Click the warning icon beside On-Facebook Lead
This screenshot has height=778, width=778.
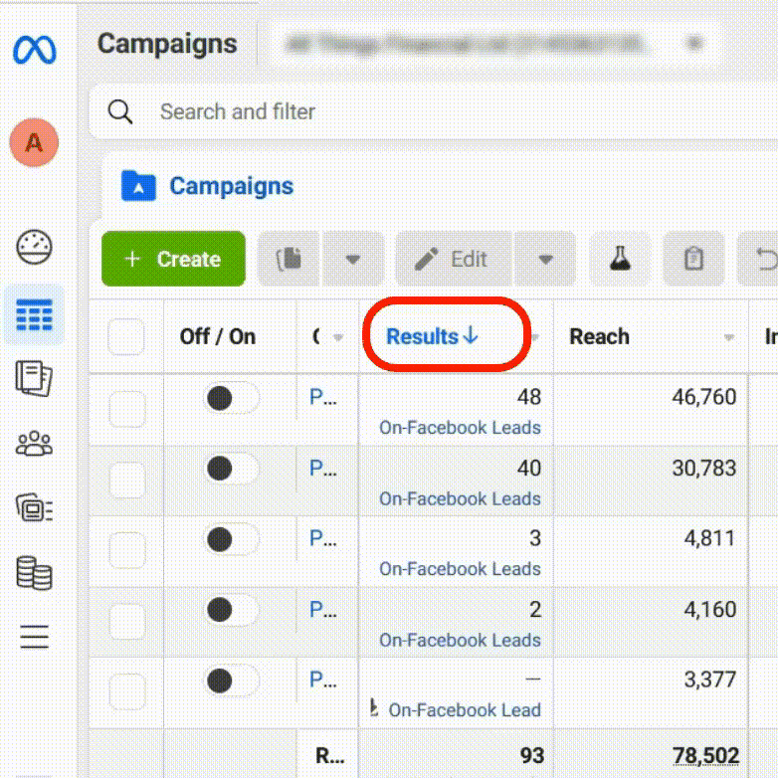point(374,708)
